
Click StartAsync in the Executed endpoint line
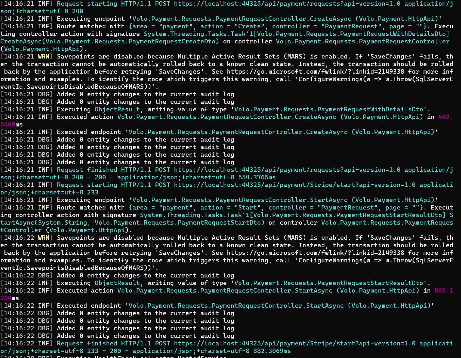[x=325, y=306]
